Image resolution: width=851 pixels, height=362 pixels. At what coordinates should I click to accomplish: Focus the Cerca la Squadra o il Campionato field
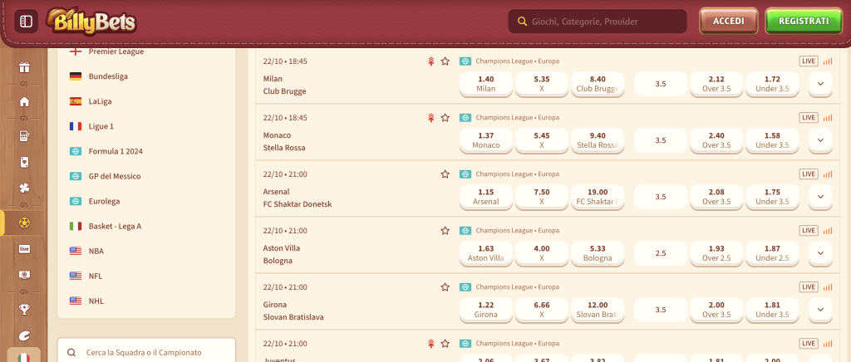[146, 352]
